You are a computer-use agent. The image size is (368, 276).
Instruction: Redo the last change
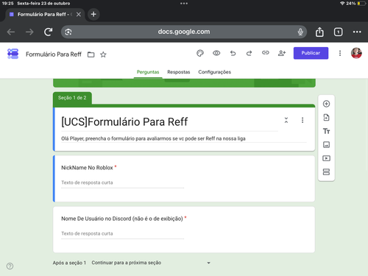coord(249,53)
